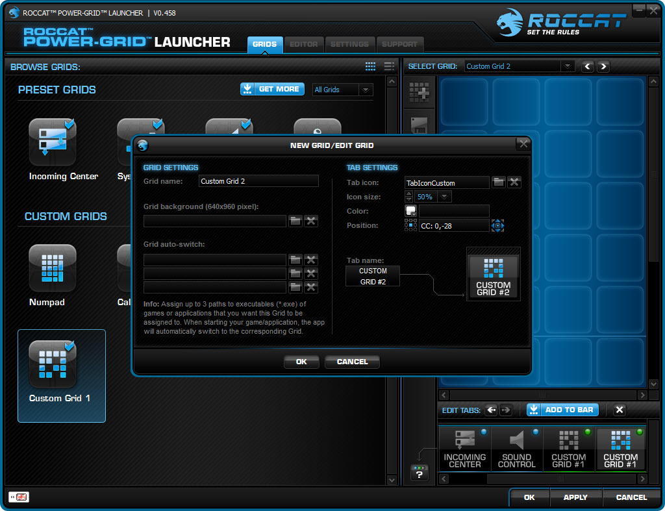This screenshot has height=511, width=665.
Task: Clear the Grid background field
Action: tap(311, 221)
